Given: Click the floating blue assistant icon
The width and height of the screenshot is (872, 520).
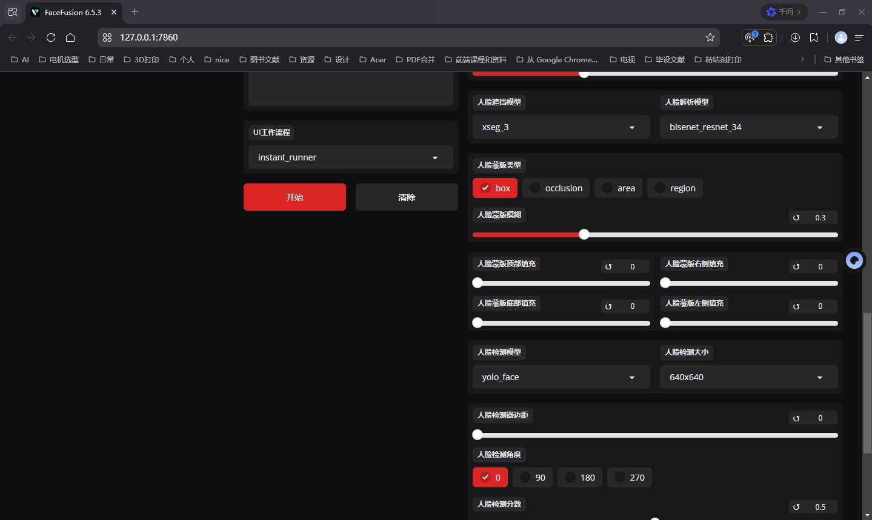Looking at the screenshot, I should click(854, 261).
